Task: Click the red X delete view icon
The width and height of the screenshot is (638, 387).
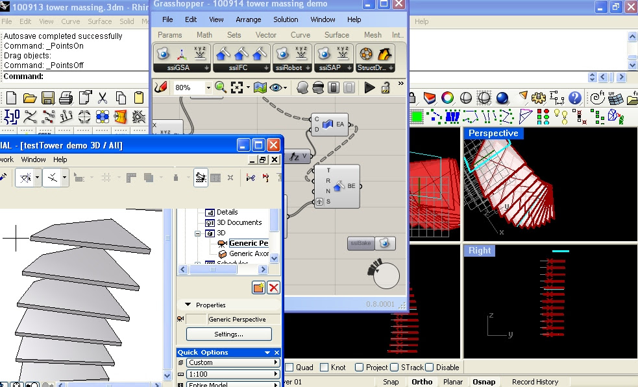Action: tap(273, 288)
